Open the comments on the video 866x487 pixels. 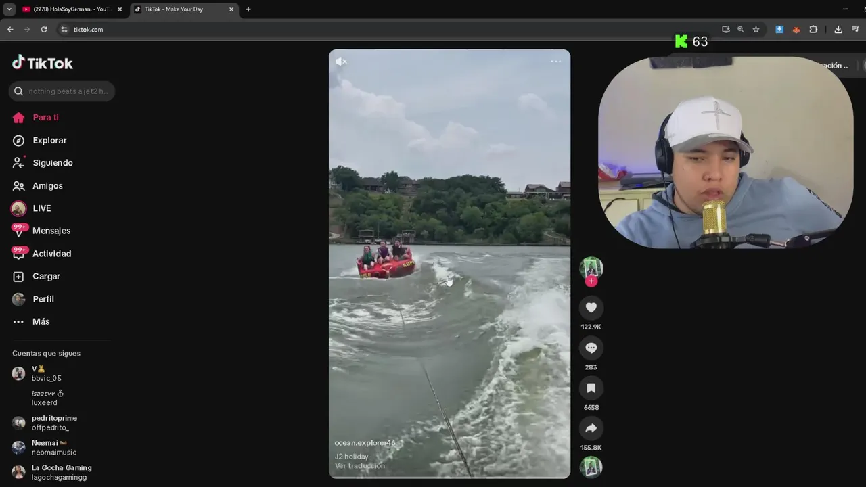tap(591, 348)
